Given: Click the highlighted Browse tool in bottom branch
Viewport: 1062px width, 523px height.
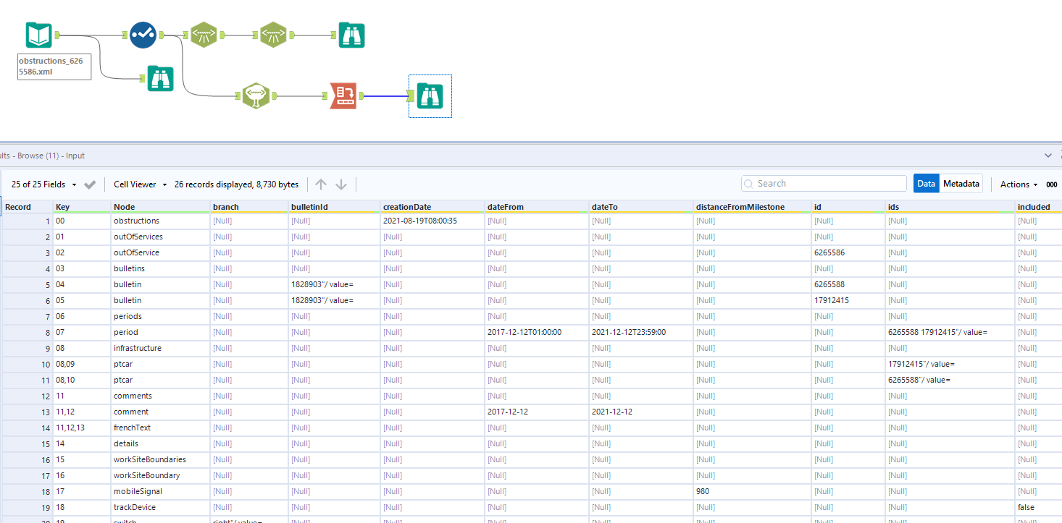Looking at the screenshot, I should coord(430,95).
